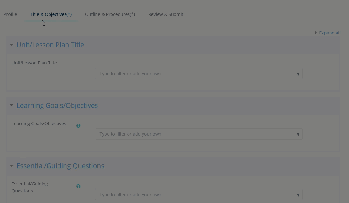Switch to the Profile tab
Image resolution: width=349 pixels, height=203 pixels.
coord(10,14)
